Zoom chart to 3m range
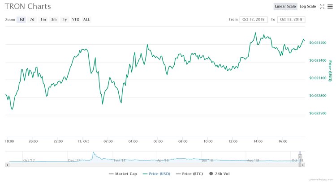 [54, 20]
